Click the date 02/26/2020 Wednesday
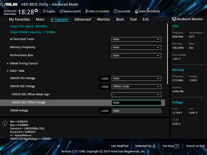This screenshot has height=155, width=207. click(x=10, y=12)
